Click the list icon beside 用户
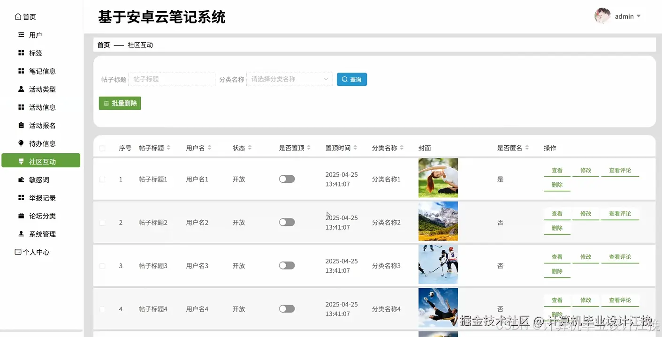The image size is (662, 337). 21,35
